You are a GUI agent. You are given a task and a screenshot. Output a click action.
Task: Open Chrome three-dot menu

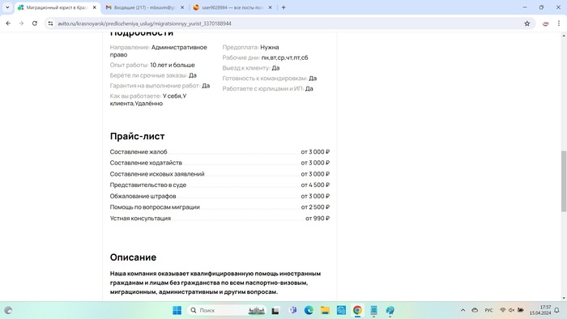(559, 23)
